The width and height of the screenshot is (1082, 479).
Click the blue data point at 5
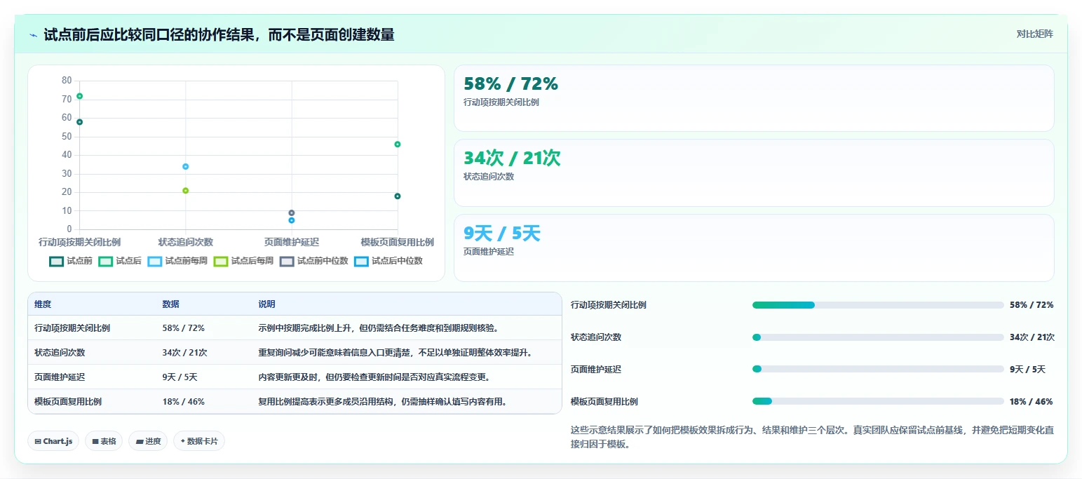tap(292, 220)
